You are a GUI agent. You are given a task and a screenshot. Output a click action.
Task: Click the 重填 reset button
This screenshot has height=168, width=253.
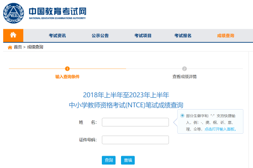click(x=128, y=160)
